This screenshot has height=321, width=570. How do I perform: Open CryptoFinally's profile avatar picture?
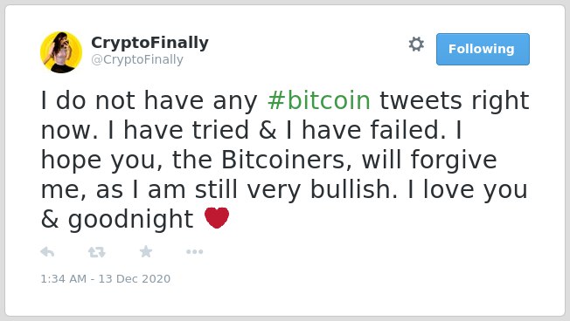61,52
